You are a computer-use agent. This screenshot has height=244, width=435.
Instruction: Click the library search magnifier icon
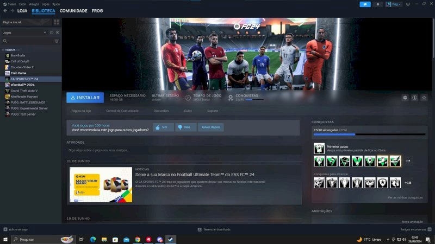[5, 41]
